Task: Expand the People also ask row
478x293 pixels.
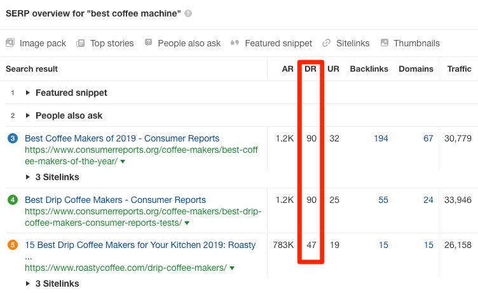Action: [x=28, y=115]
